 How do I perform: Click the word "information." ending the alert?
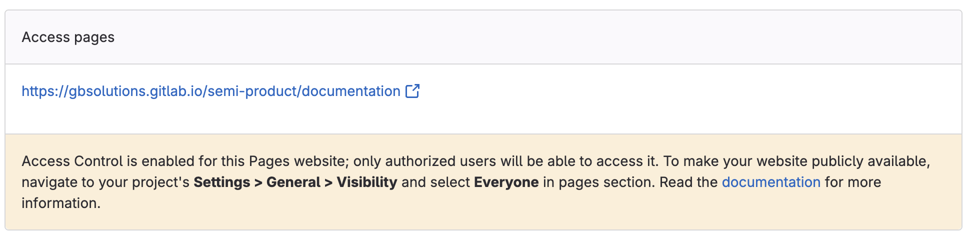click(61, 203)
